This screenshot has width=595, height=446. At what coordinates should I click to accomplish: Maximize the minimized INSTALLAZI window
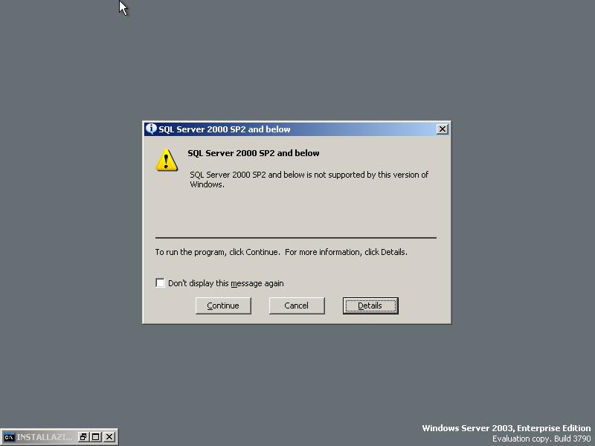coord(96,437)
